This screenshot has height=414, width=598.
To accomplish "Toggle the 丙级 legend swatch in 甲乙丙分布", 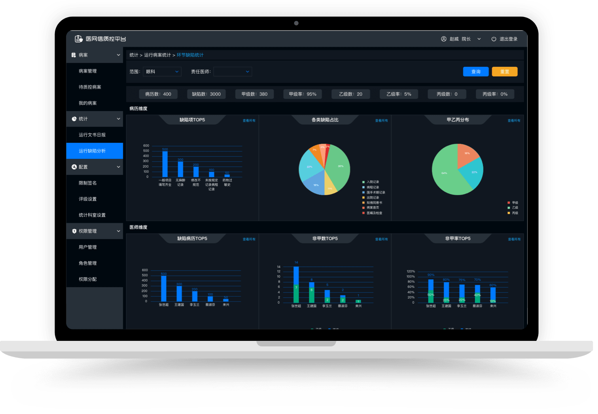I will (509, 213).
